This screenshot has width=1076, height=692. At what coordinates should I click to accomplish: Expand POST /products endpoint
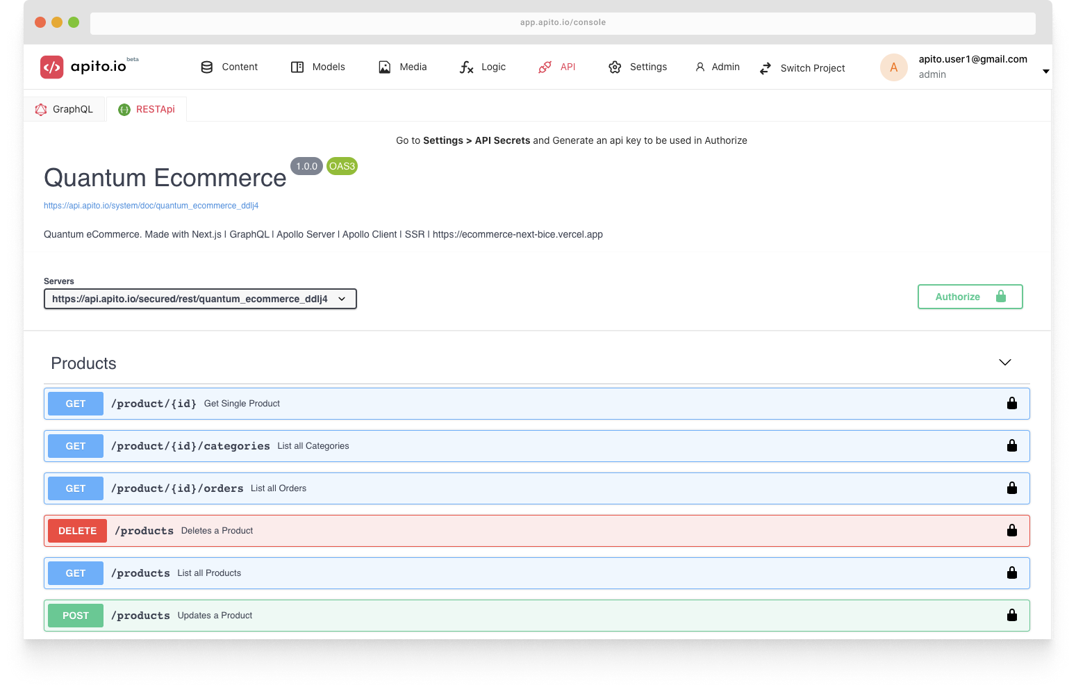[537, 616]
